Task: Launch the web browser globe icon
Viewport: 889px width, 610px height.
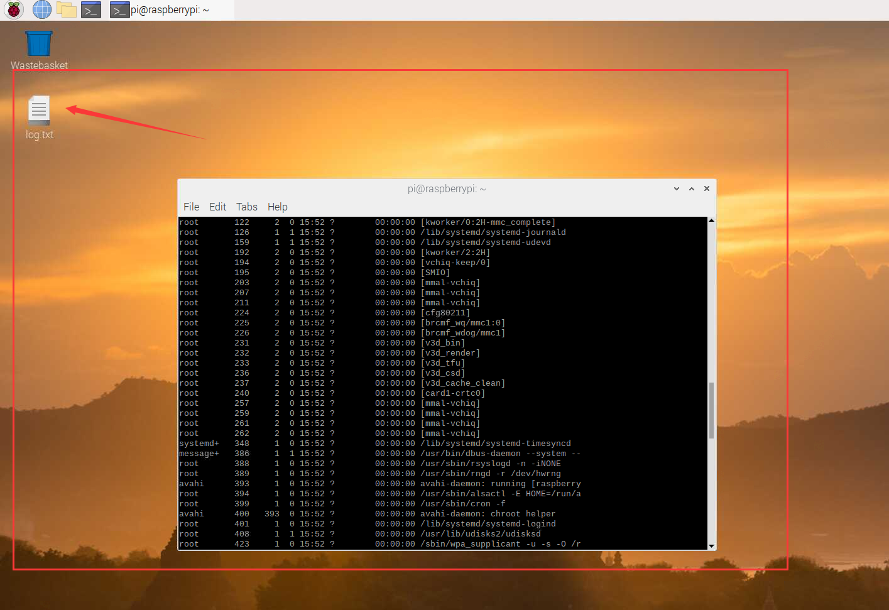Action: (x=42, y=9)
